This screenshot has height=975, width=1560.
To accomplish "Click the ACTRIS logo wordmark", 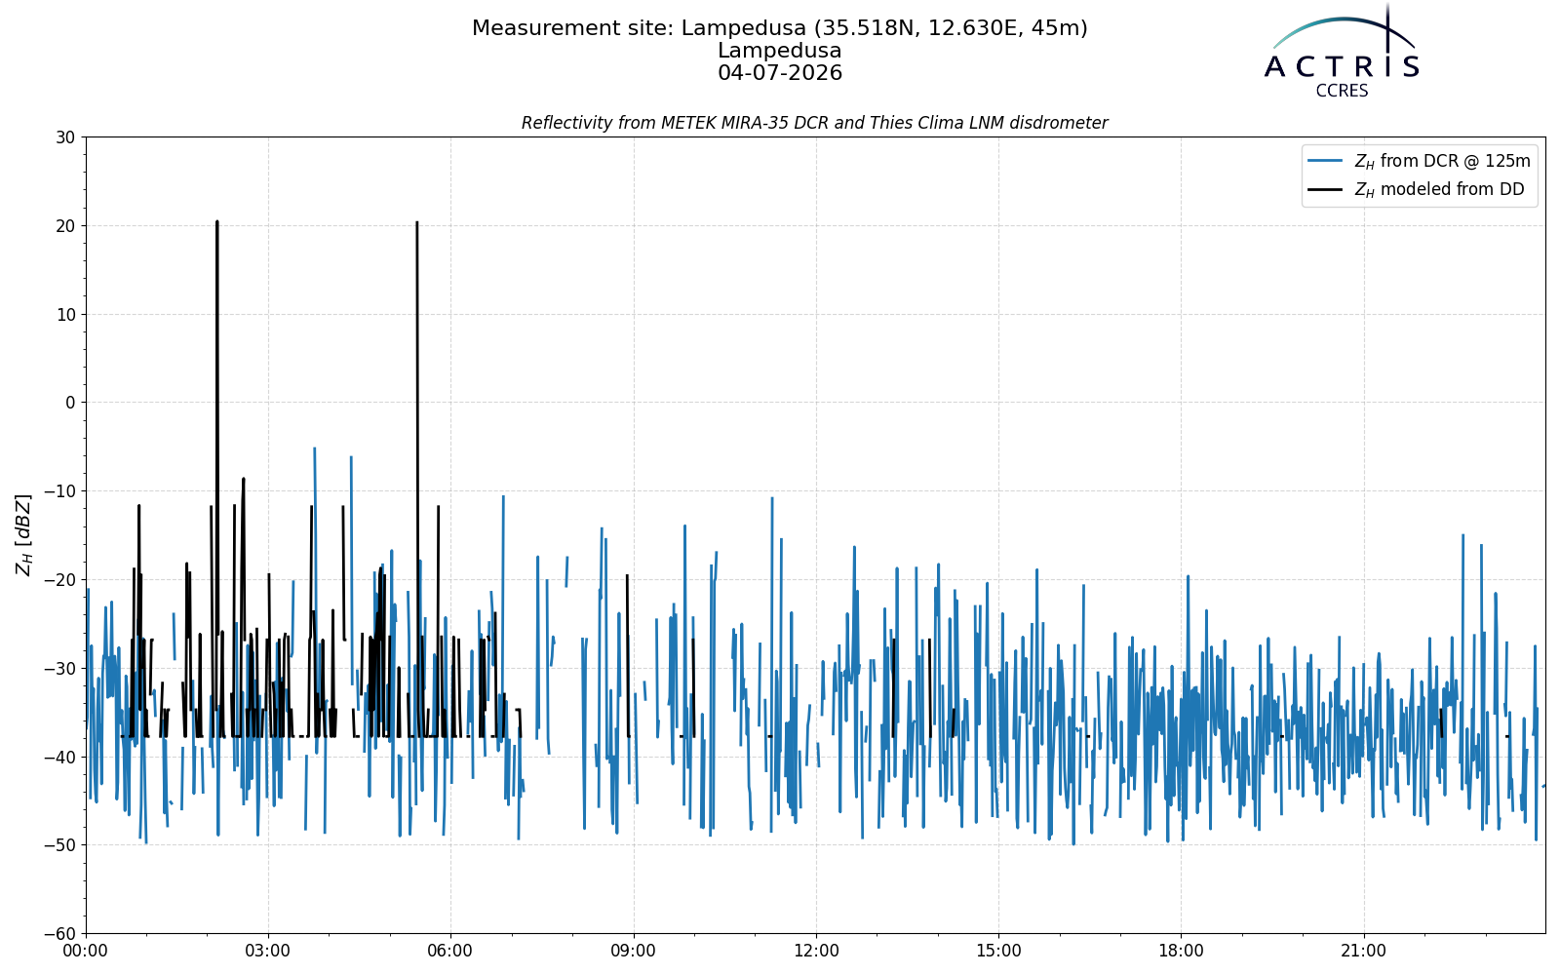I will tap(1342, 66).
